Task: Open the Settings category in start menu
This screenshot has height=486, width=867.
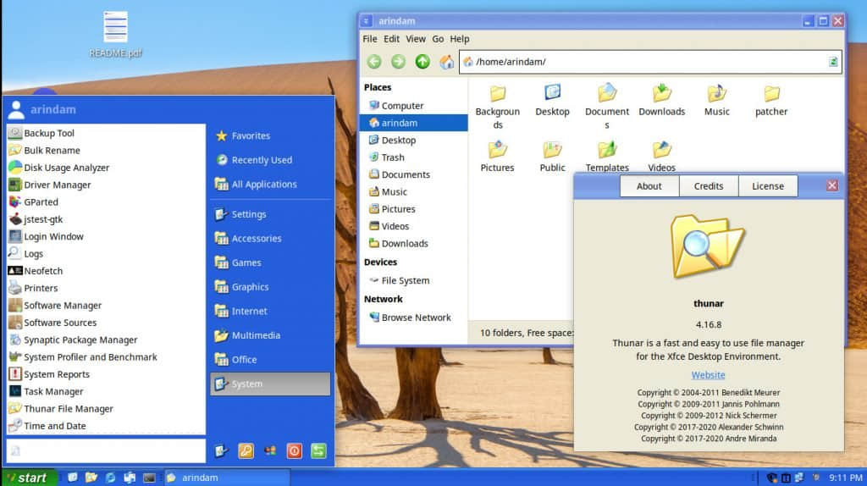Action: (x=270, y=214)
